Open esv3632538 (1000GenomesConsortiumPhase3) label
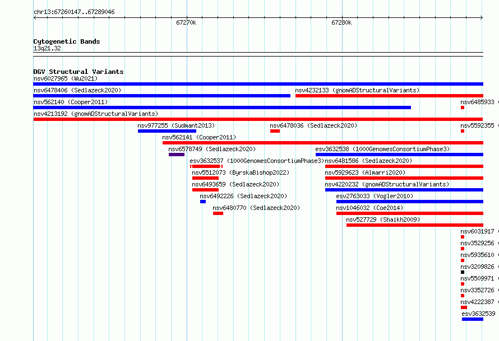This screenshot has height=341, width=499. [x=382, y=149]
